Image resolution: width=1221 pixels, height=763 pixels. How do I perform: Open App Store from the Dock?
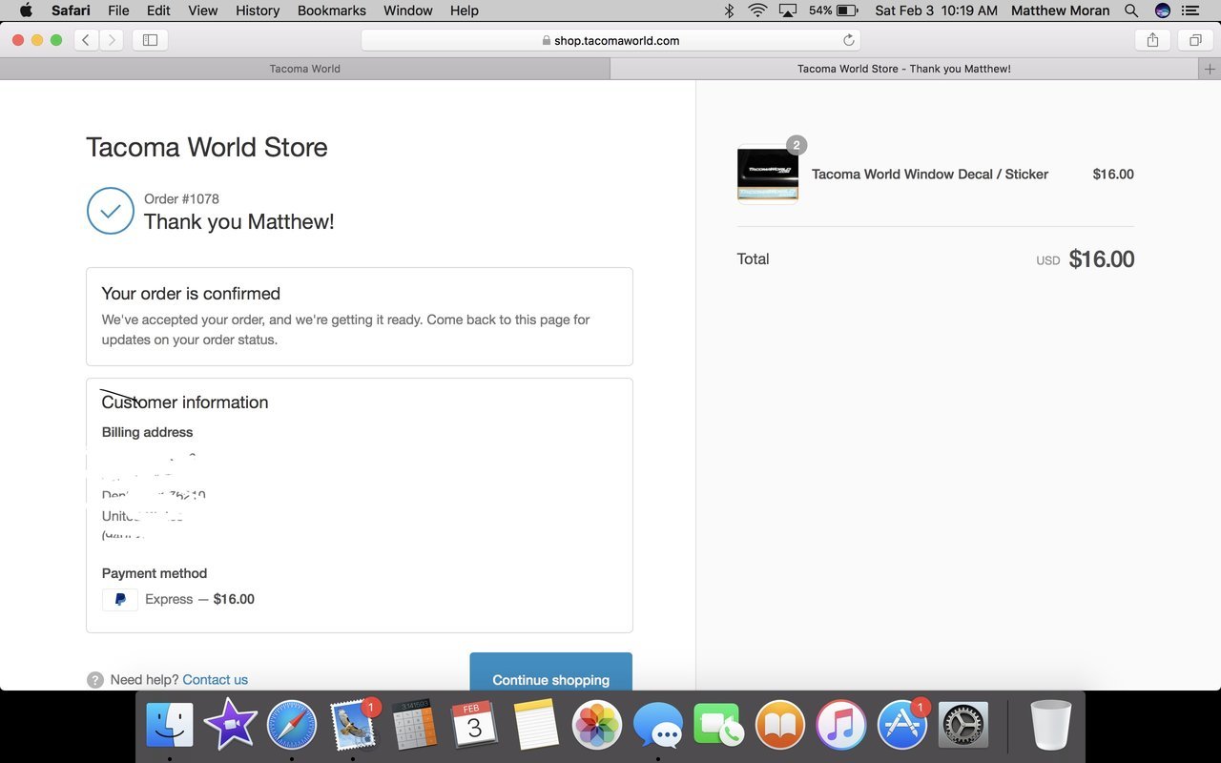pyautogui.click(x=901, y=725)
